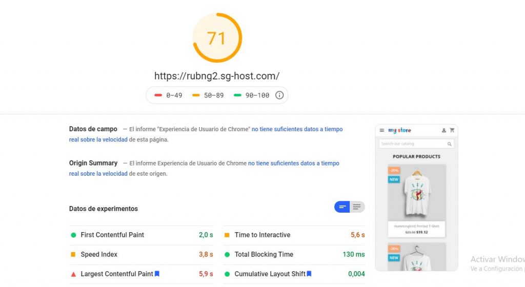525x287 pixels.
Task: Click the Datos de campo heading
Action: click(x=93, y=129)
